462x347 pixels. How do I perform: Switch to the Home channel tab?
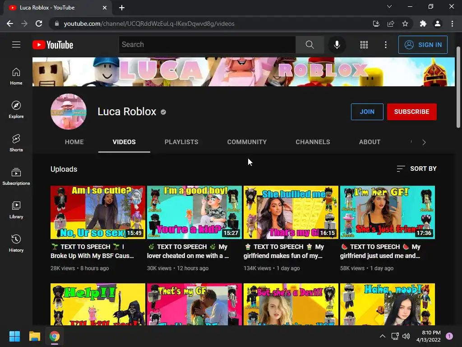[x=74, y=142]
